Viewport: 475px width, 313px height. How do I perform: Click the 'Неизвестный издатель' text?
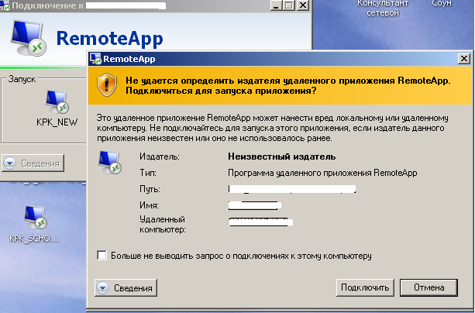(282, 156)
